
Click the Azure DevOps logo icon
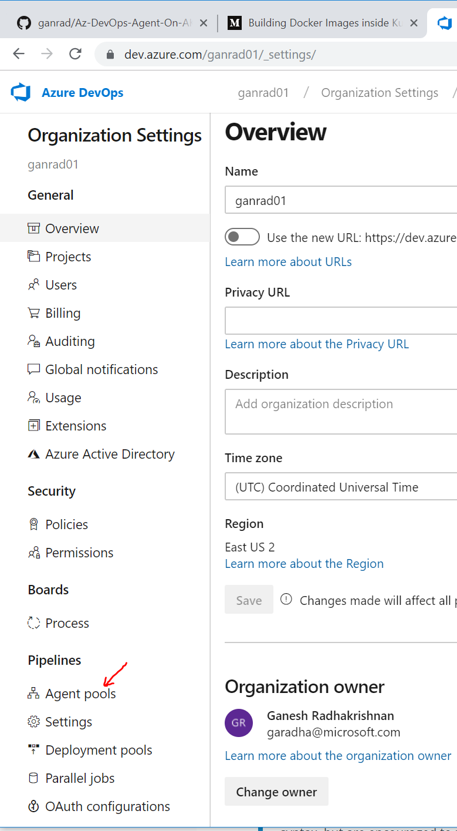21,93
